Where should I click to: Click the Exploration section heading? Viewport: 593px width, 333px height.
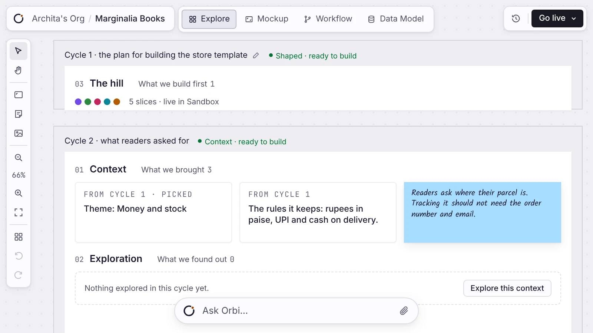116,259
